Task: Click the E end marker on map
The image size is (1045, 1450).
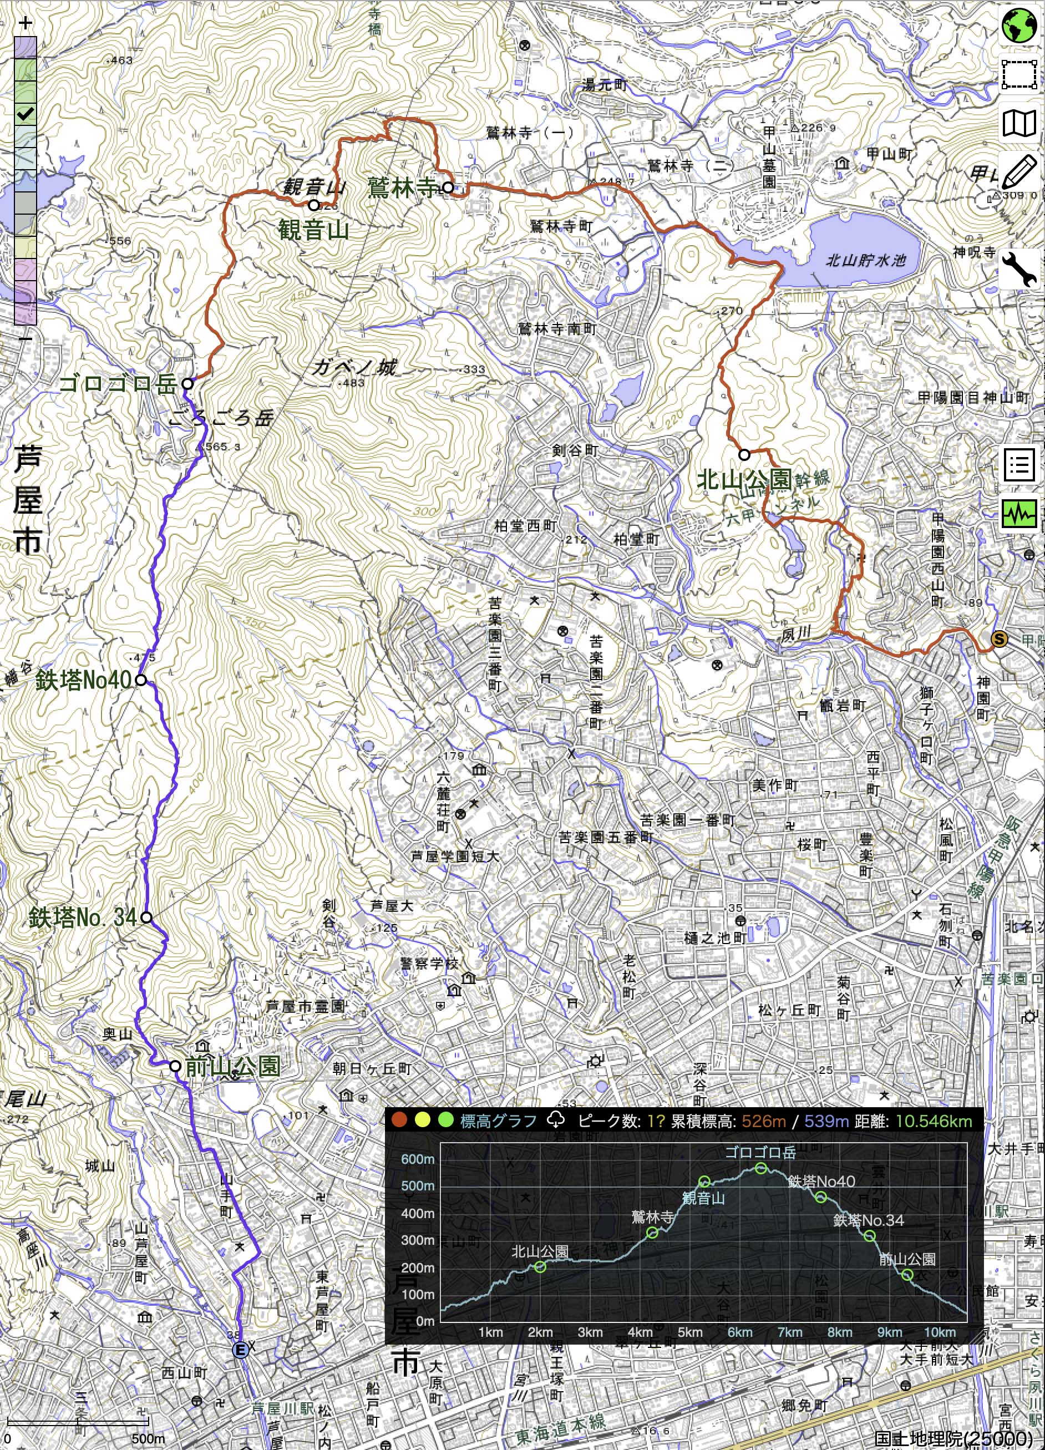Action: pyautogui.click(x=240, y=1350)
